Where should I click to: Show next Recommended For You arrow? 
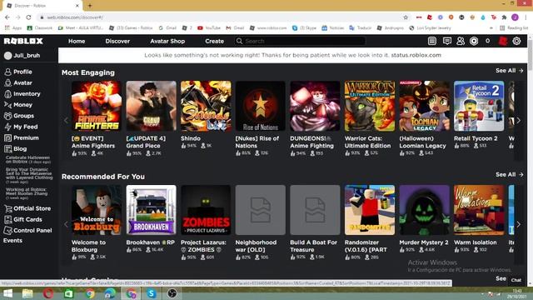(518, 224)
